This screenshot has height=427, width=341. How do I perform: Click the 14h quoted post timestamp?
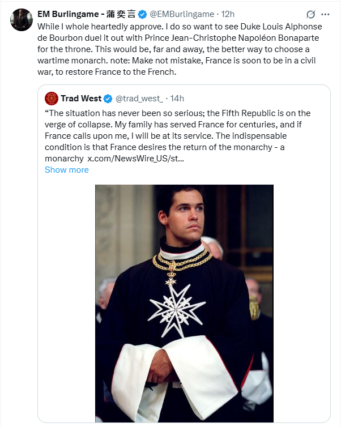pyautogui.click(x=177, y=99)
